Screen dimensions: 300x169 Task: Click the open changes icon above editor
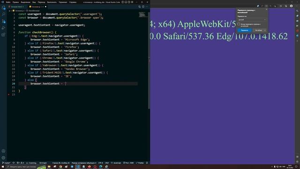(x=140, y=7)
